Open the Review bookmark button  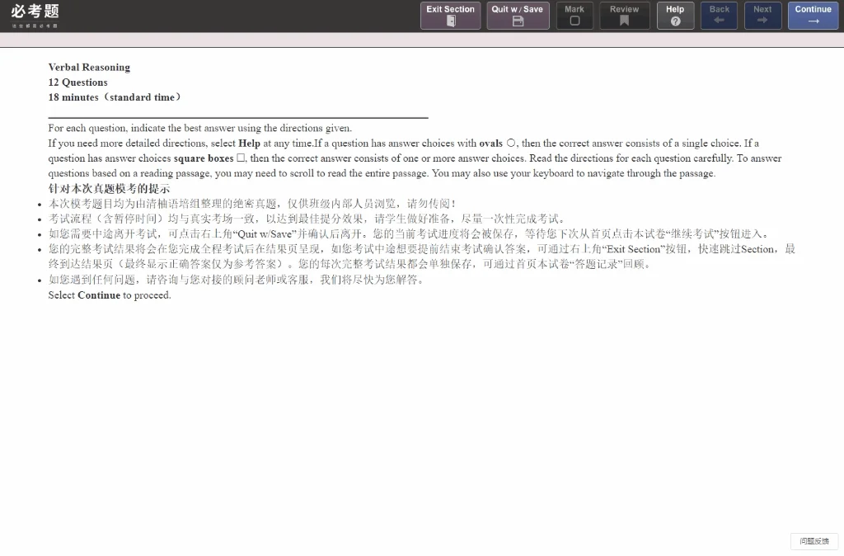(x=624, y=16)
